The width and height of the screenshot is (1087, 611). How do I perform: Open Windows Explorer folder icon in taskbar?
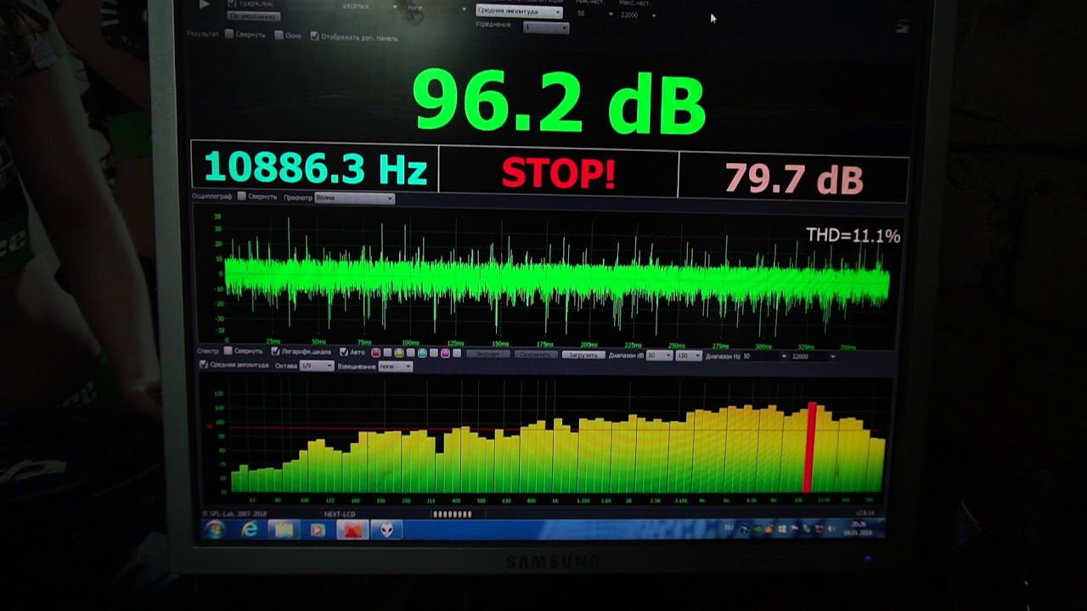click(283, 530)
